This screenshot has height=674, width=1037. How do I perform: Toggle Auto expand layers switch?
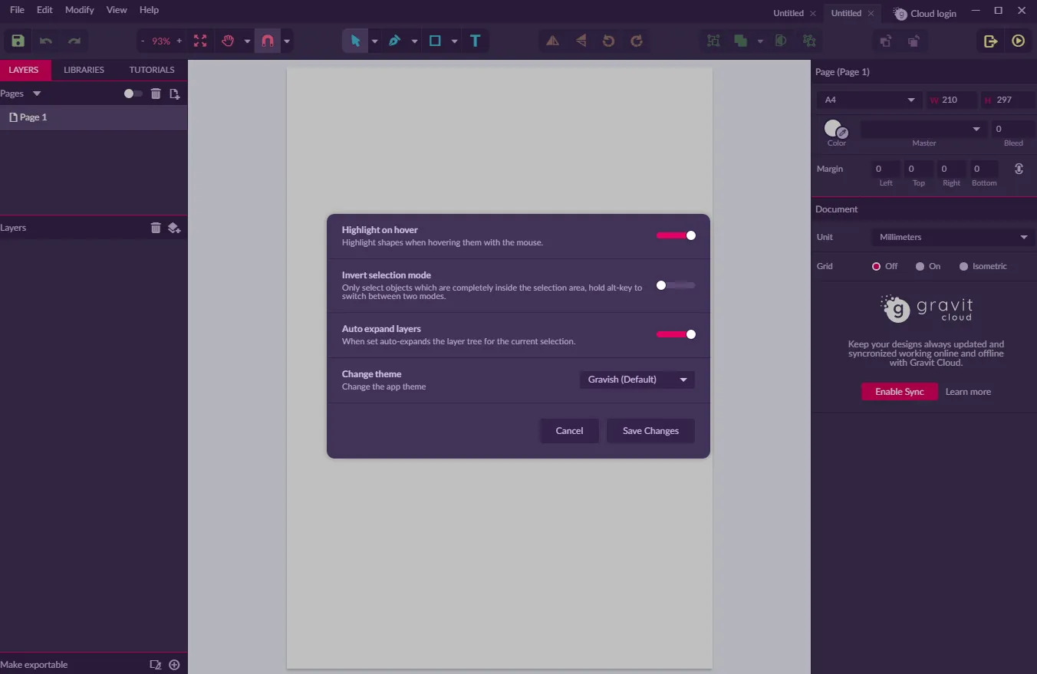(676, 334)
